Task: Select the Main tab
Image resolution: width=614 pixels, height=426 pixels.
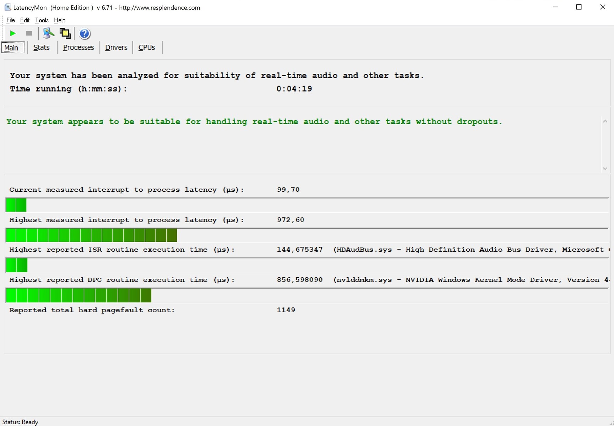Action: coord(12,48)
